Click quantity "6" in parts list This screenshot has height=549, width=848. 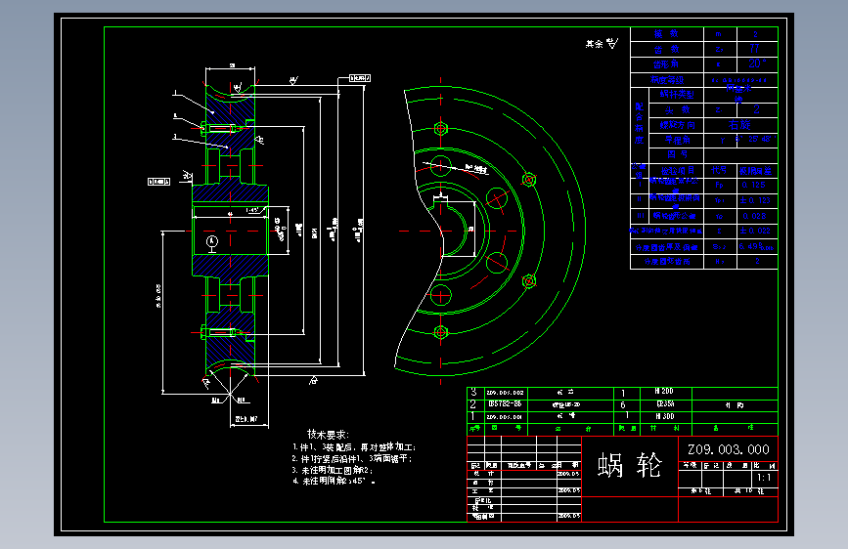click(623, 404)
